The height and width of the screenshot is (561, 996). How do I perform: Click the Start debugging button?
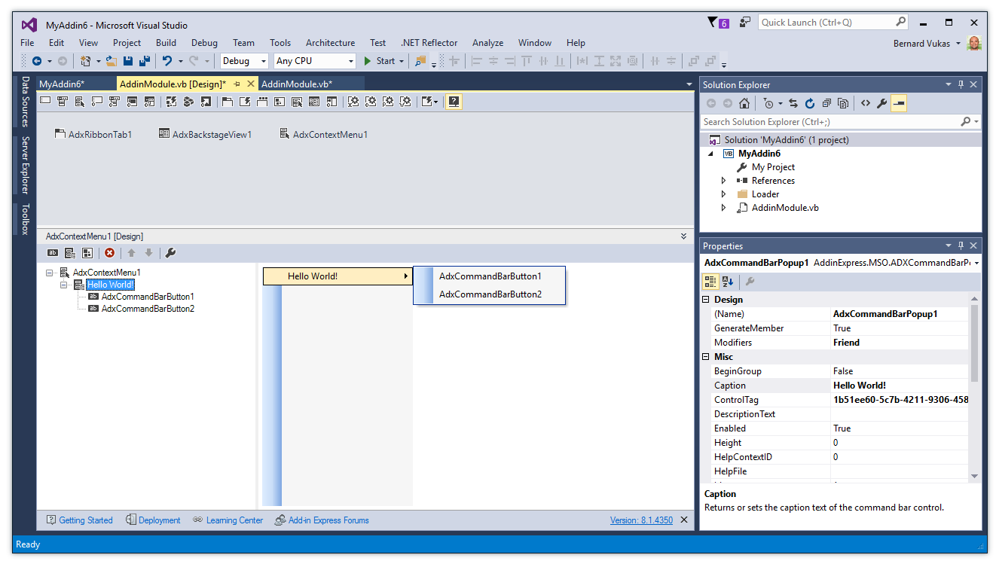[383, 61]
